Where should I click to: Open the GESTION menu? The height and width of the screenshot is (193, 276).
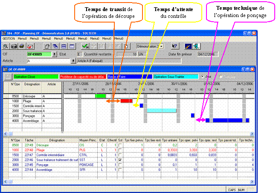point(9,38)
